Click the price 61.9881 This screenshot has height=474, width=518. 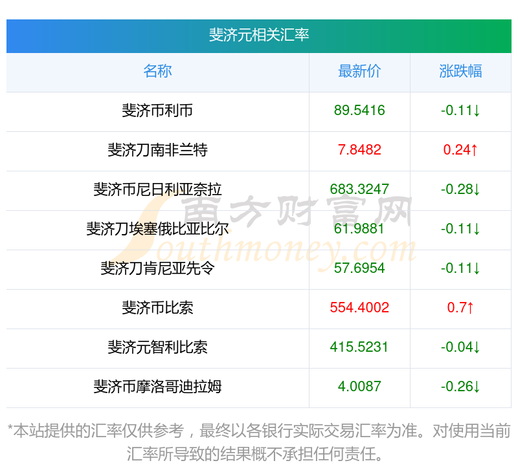pyautogui.click(x=359, y=229)
